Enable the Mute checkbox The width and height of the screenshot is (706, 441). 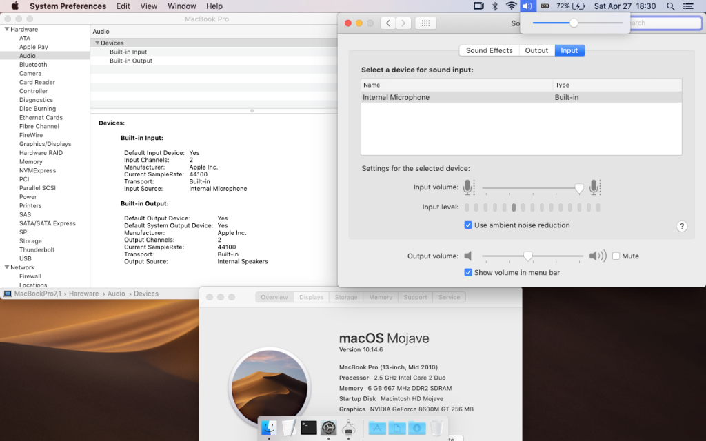tap(615, 256)
